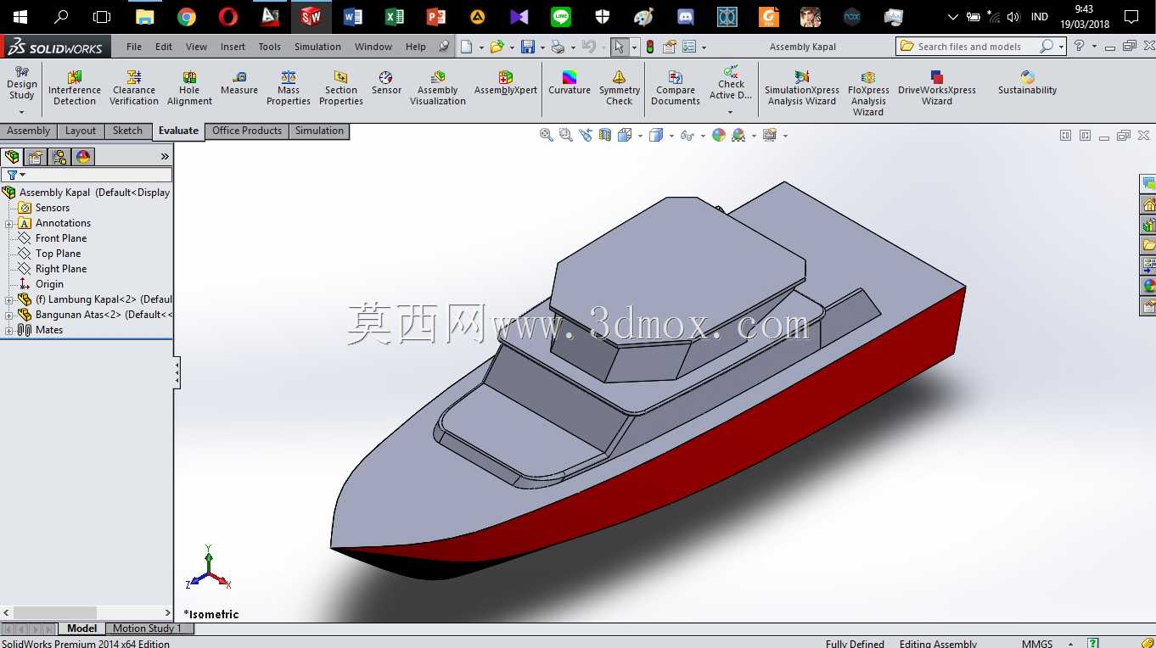Open Assembly Visualization

point(438,88)
